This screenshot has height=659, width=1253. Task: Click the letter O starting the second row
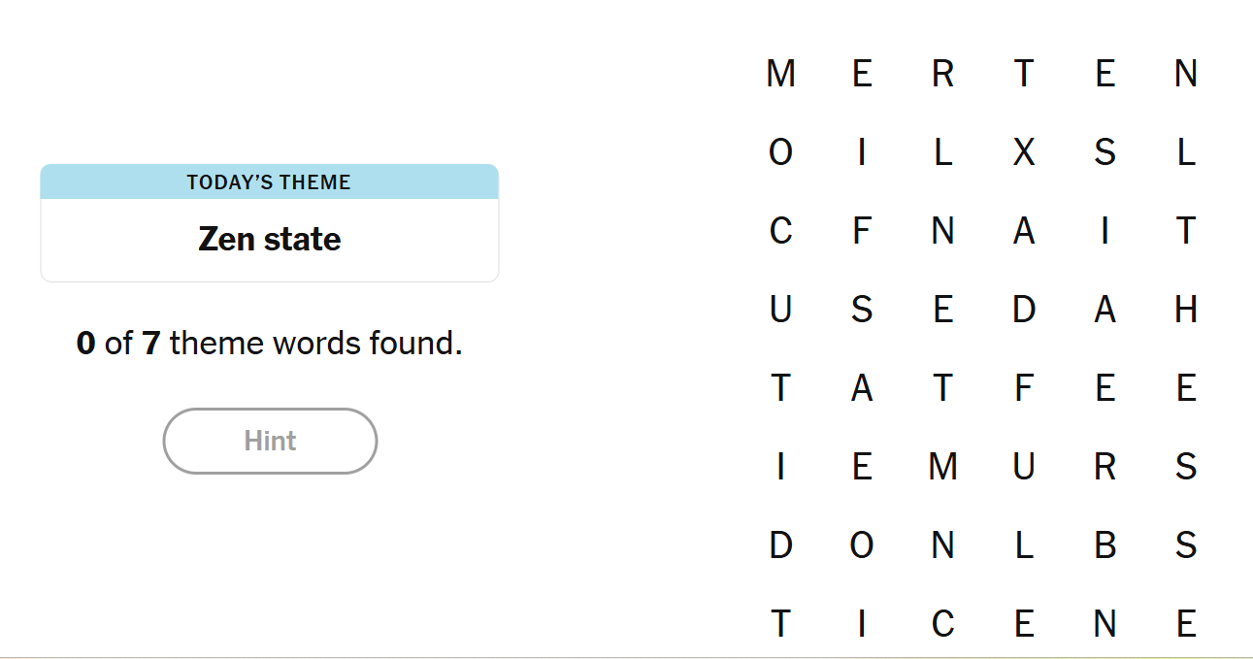point(780,151)
